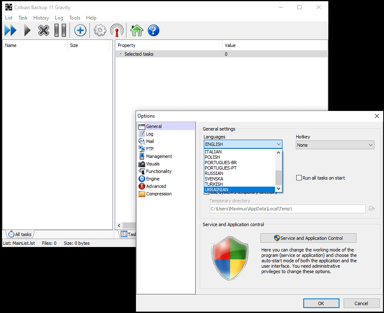The width and height of the screenshot is (384, 313).
Task: Open the List menu
Action: click(9, 18)
